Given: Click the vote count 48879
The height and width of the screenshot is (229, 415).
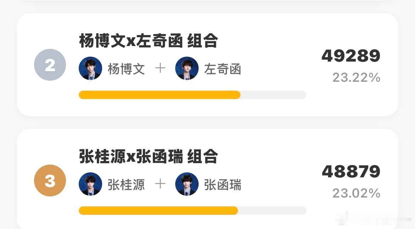Looking at the screenshot, I should 351,172.
